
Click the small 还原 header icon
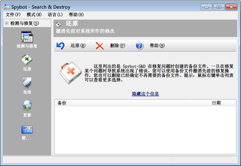pyautogui.click(x=58, y=25)
